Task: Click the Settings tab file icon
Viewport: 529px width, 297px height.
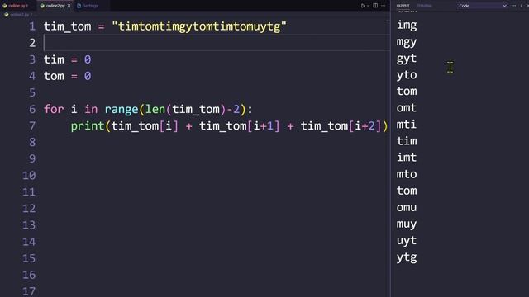Action: pos(79,6)
